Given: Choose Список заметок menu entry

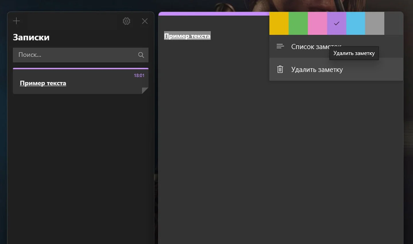Looking at the screenshot, I should coord(336,47).
